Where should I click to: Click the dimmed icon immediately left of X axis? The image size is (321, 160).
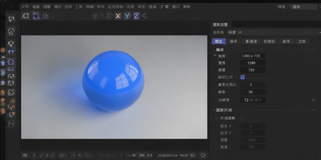point(109,16)
